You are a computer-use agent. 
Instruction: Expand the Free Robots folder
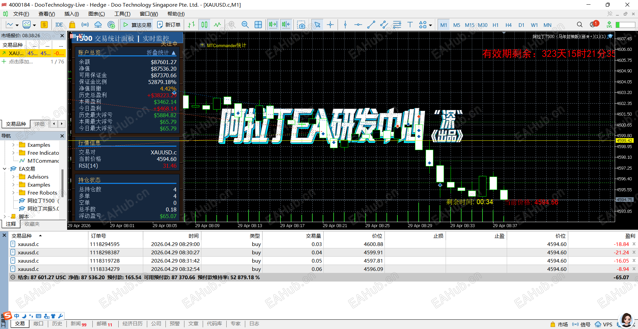coord(13,193)
